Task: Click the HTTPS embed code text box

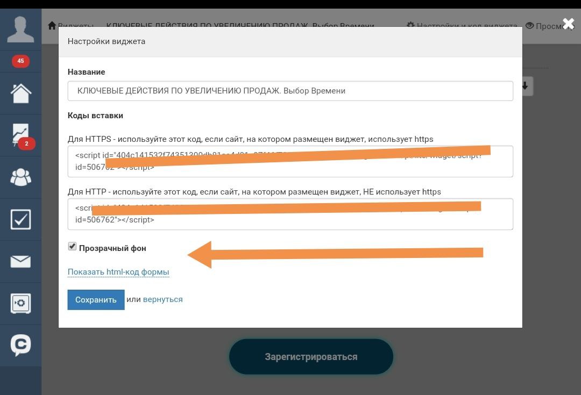Action: coord(290,161)
